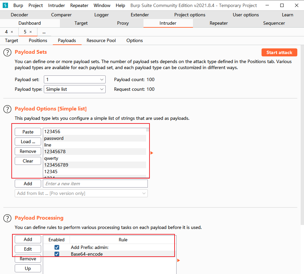
Task: Click the Rule column header
Action: pos(123,240)
